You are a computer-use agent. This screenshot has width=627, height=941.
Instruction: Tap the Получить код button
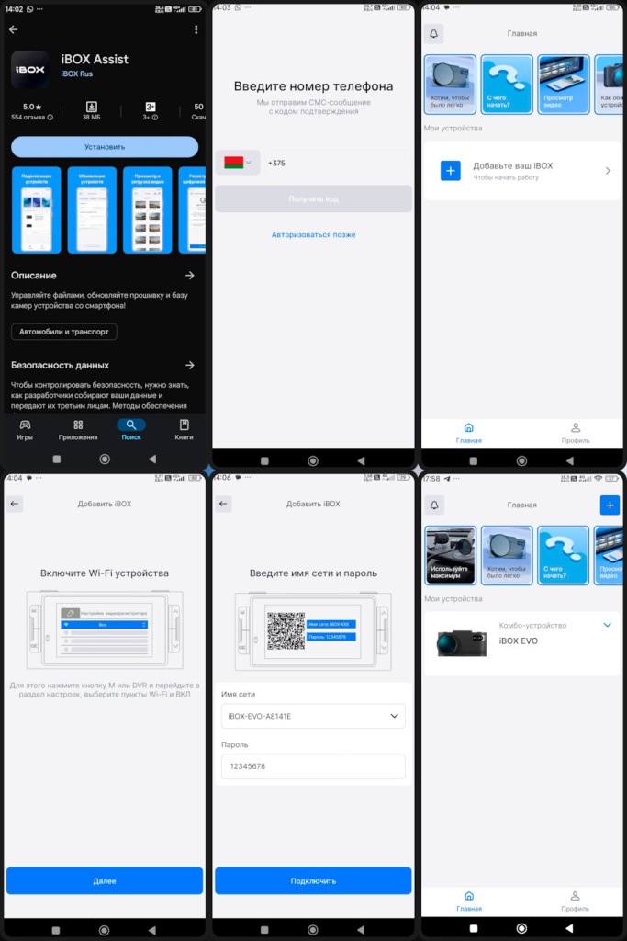[x=314, y=198]
